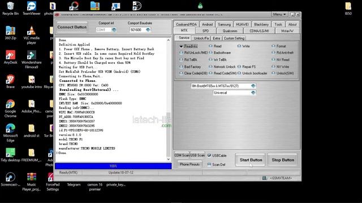Open the red ring chart desktop shortcut
Image resolution: width=362 pixels, height=203 pixels.
click(x=74, y=6)
